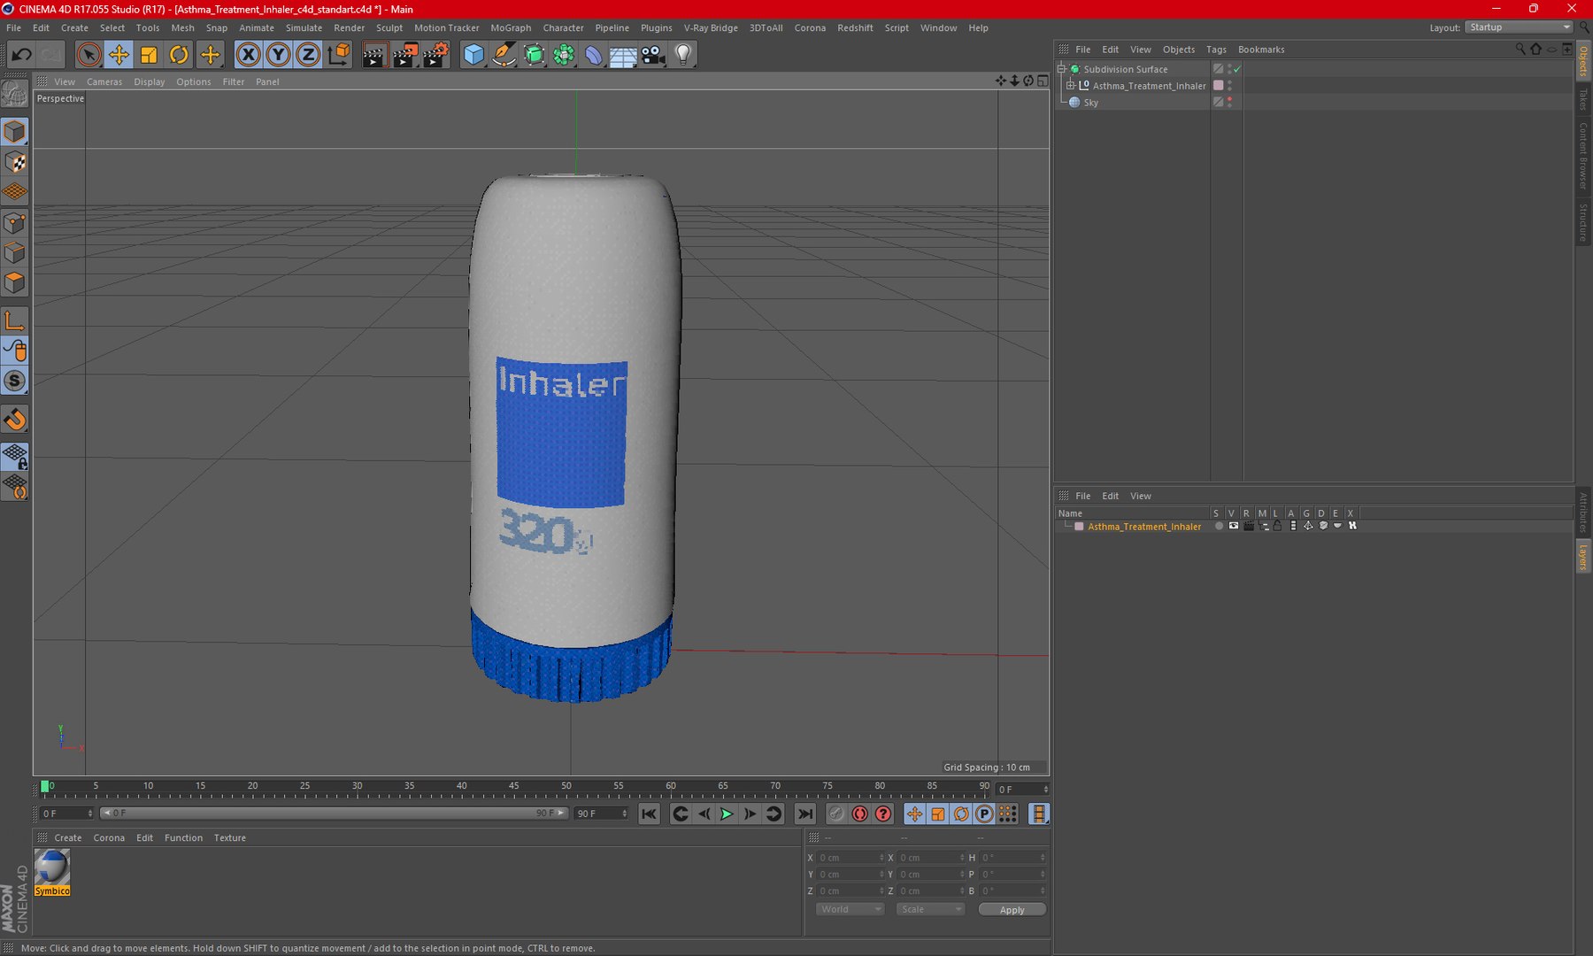Go to end of animation
The height and width of the screenshot is (956, 1593).
(x=804, y=813)
